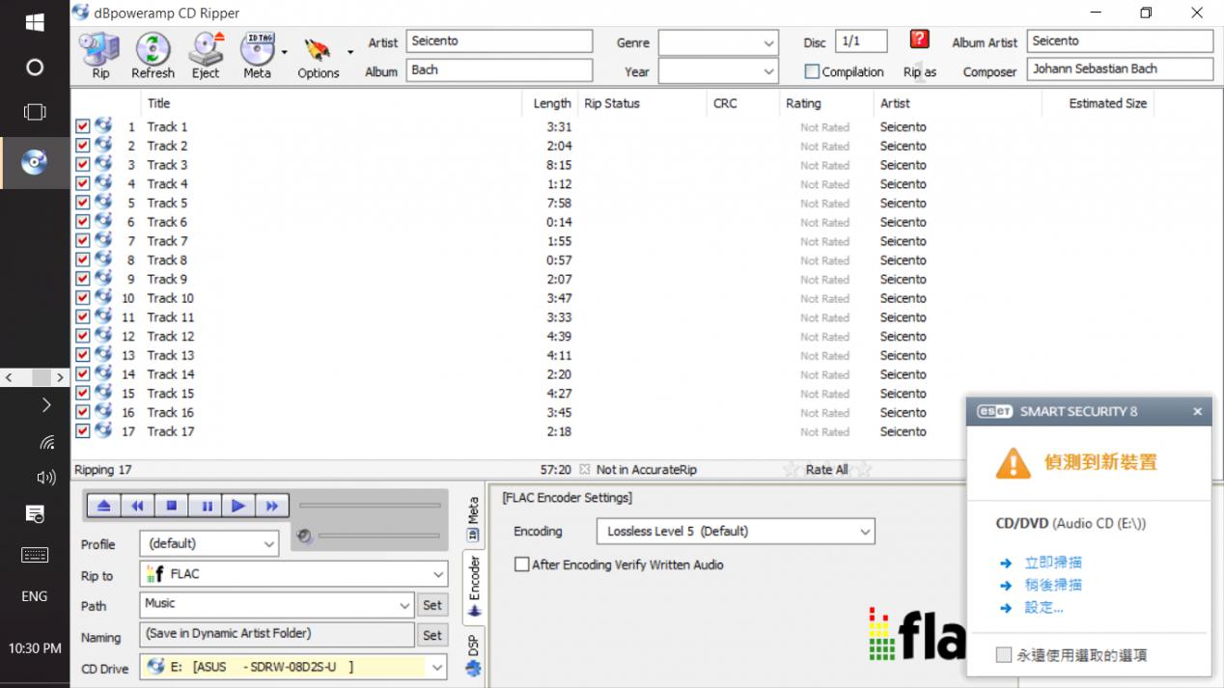
Task: Click the red question mark icon
Action: coord(919,40)
